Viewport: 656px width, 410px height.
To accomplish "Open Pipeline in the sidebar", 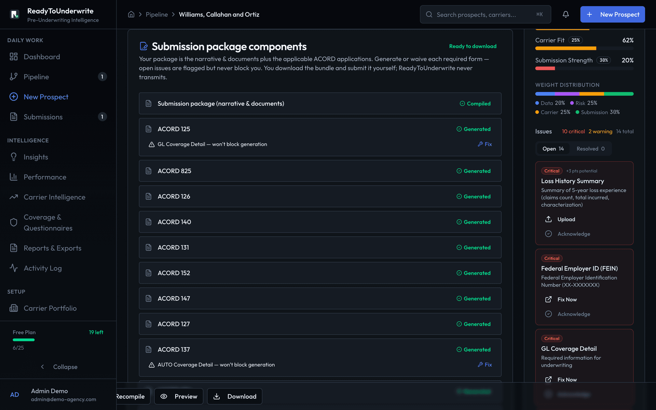I will click(58, 77).
